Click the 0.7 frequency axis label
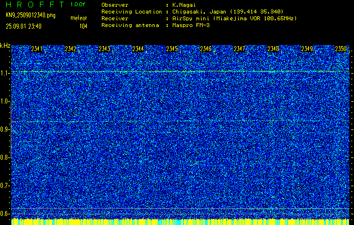 5,186
